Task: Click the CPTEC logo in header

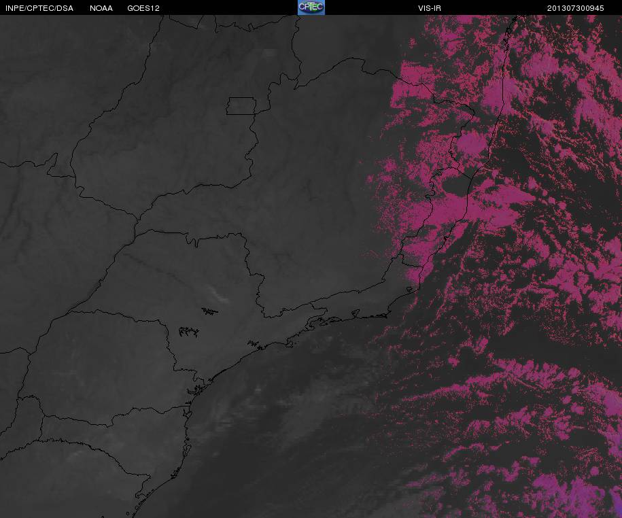Action: (x=311, y=7)
